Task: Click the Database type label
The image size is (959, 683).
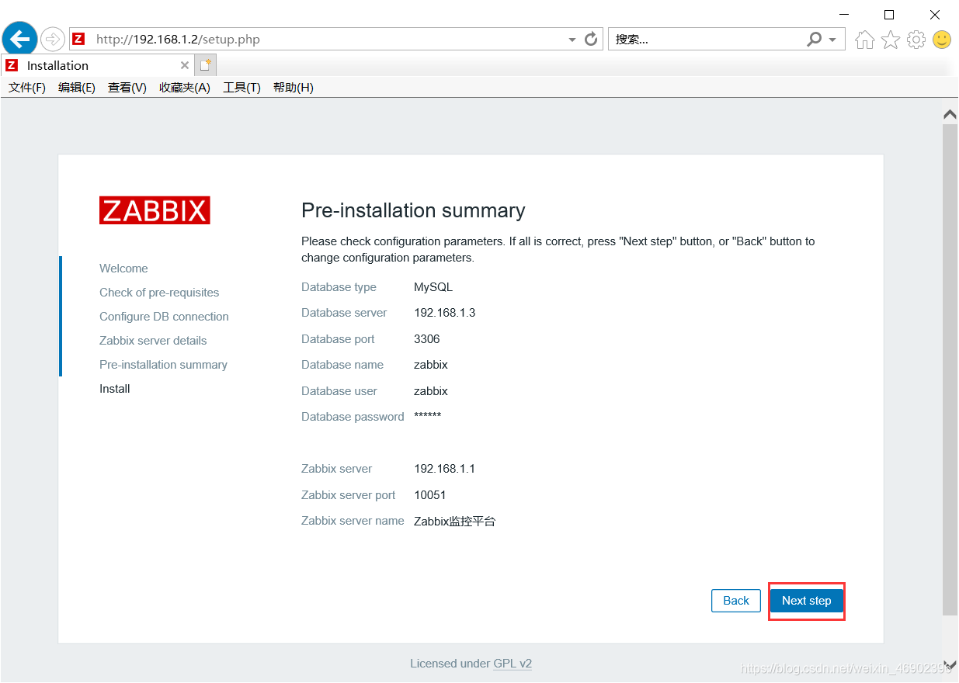Action: pyautogui.click(x=339, y=287)
